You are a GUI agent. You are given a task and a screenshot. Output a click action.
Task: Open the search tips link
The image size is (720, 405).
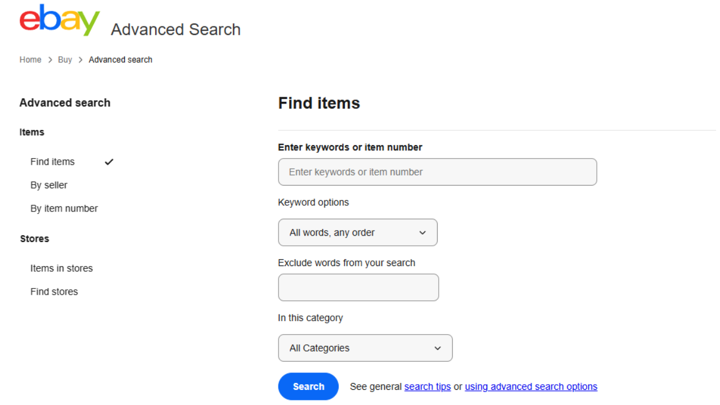click(427, 386)
